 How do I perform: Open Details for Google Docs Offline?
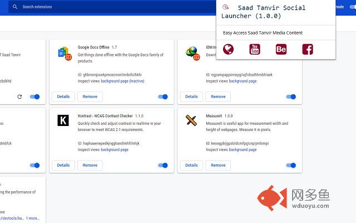click(x=63, y=96)
